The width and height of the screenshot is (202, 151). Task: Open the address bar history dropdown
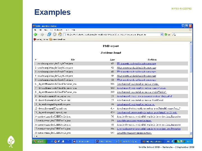coord(162,34)
